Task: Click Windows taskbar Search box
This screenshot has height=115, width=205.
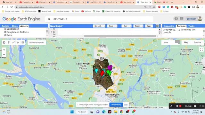Action: (82, 112)
